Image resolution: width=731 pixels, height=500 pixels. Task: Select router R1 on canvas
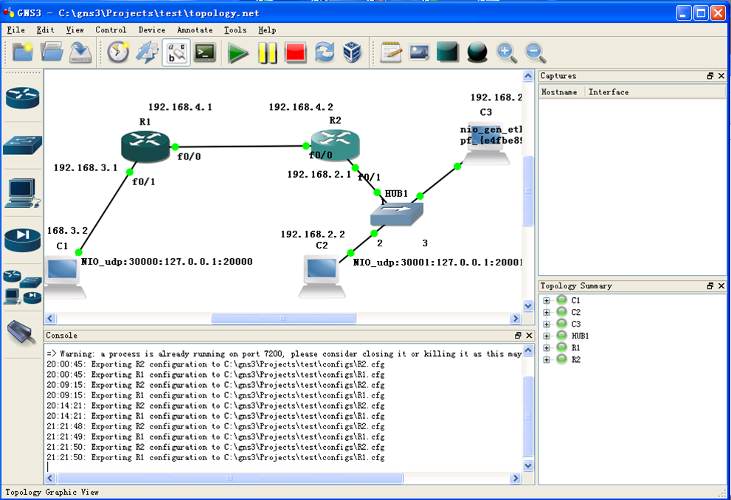[145, 146]
